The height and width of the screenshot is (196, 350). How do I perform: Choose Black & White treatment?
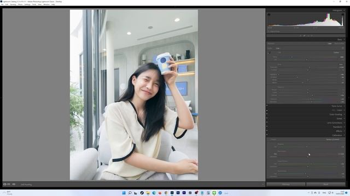pyautogui.click(x=339, y=44)
